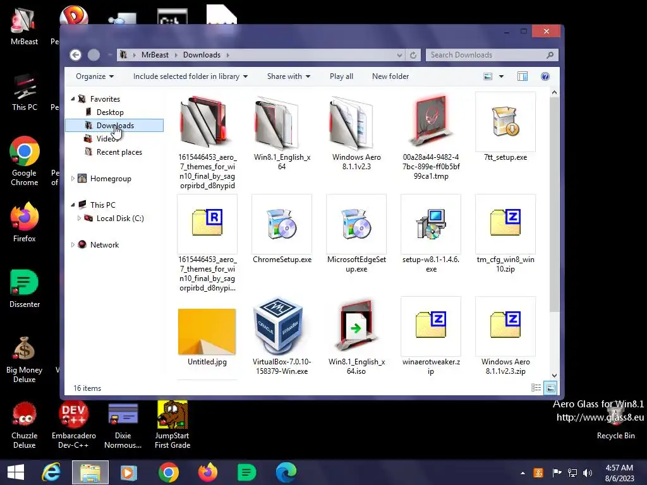Open Microsoft Edge from taskbar
Image resolution: width=647 pixels, height=485 pixels.
tap(286, 472)
